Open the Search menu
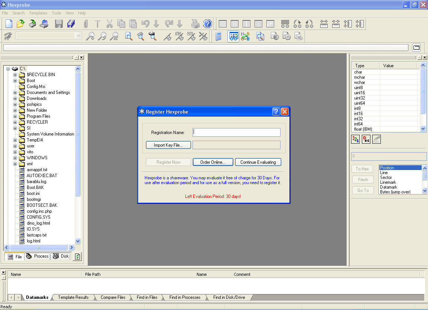Viewport: 428px width, 310px height. click(x=19, y=13)
